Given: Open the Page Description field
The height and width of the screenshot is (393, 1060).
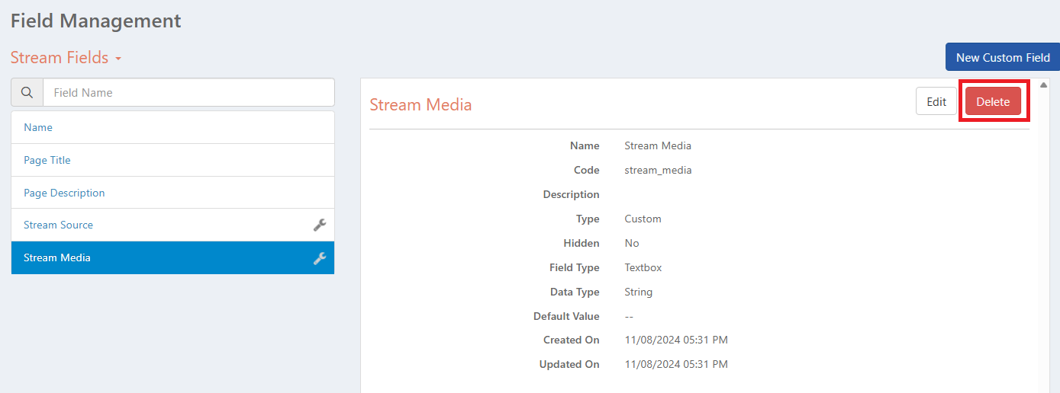Looking at the screenshot, I should (x=172, y=193).
